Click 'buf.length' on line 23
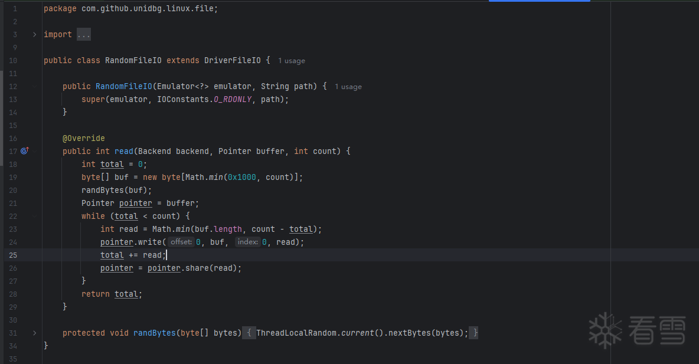Image resolution: width=699 pixels, height=364 pixels. [218, 229]
